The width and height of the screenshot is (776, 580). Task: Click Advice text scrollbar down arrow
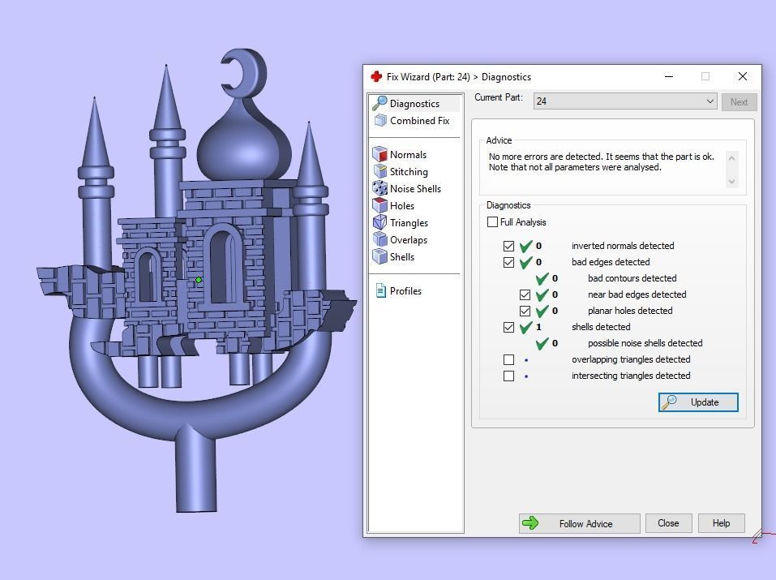(x=731, y=181)
